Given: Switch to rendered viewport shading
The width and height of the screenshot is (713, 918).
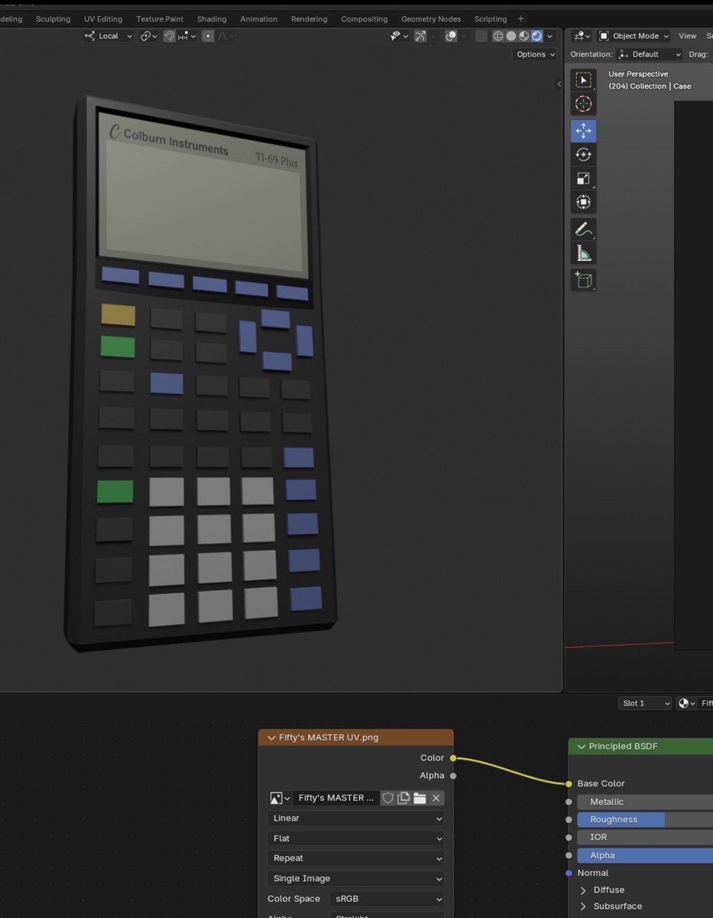Looking at the screenshot, I should pyautogui.click(x=537, y=36).
